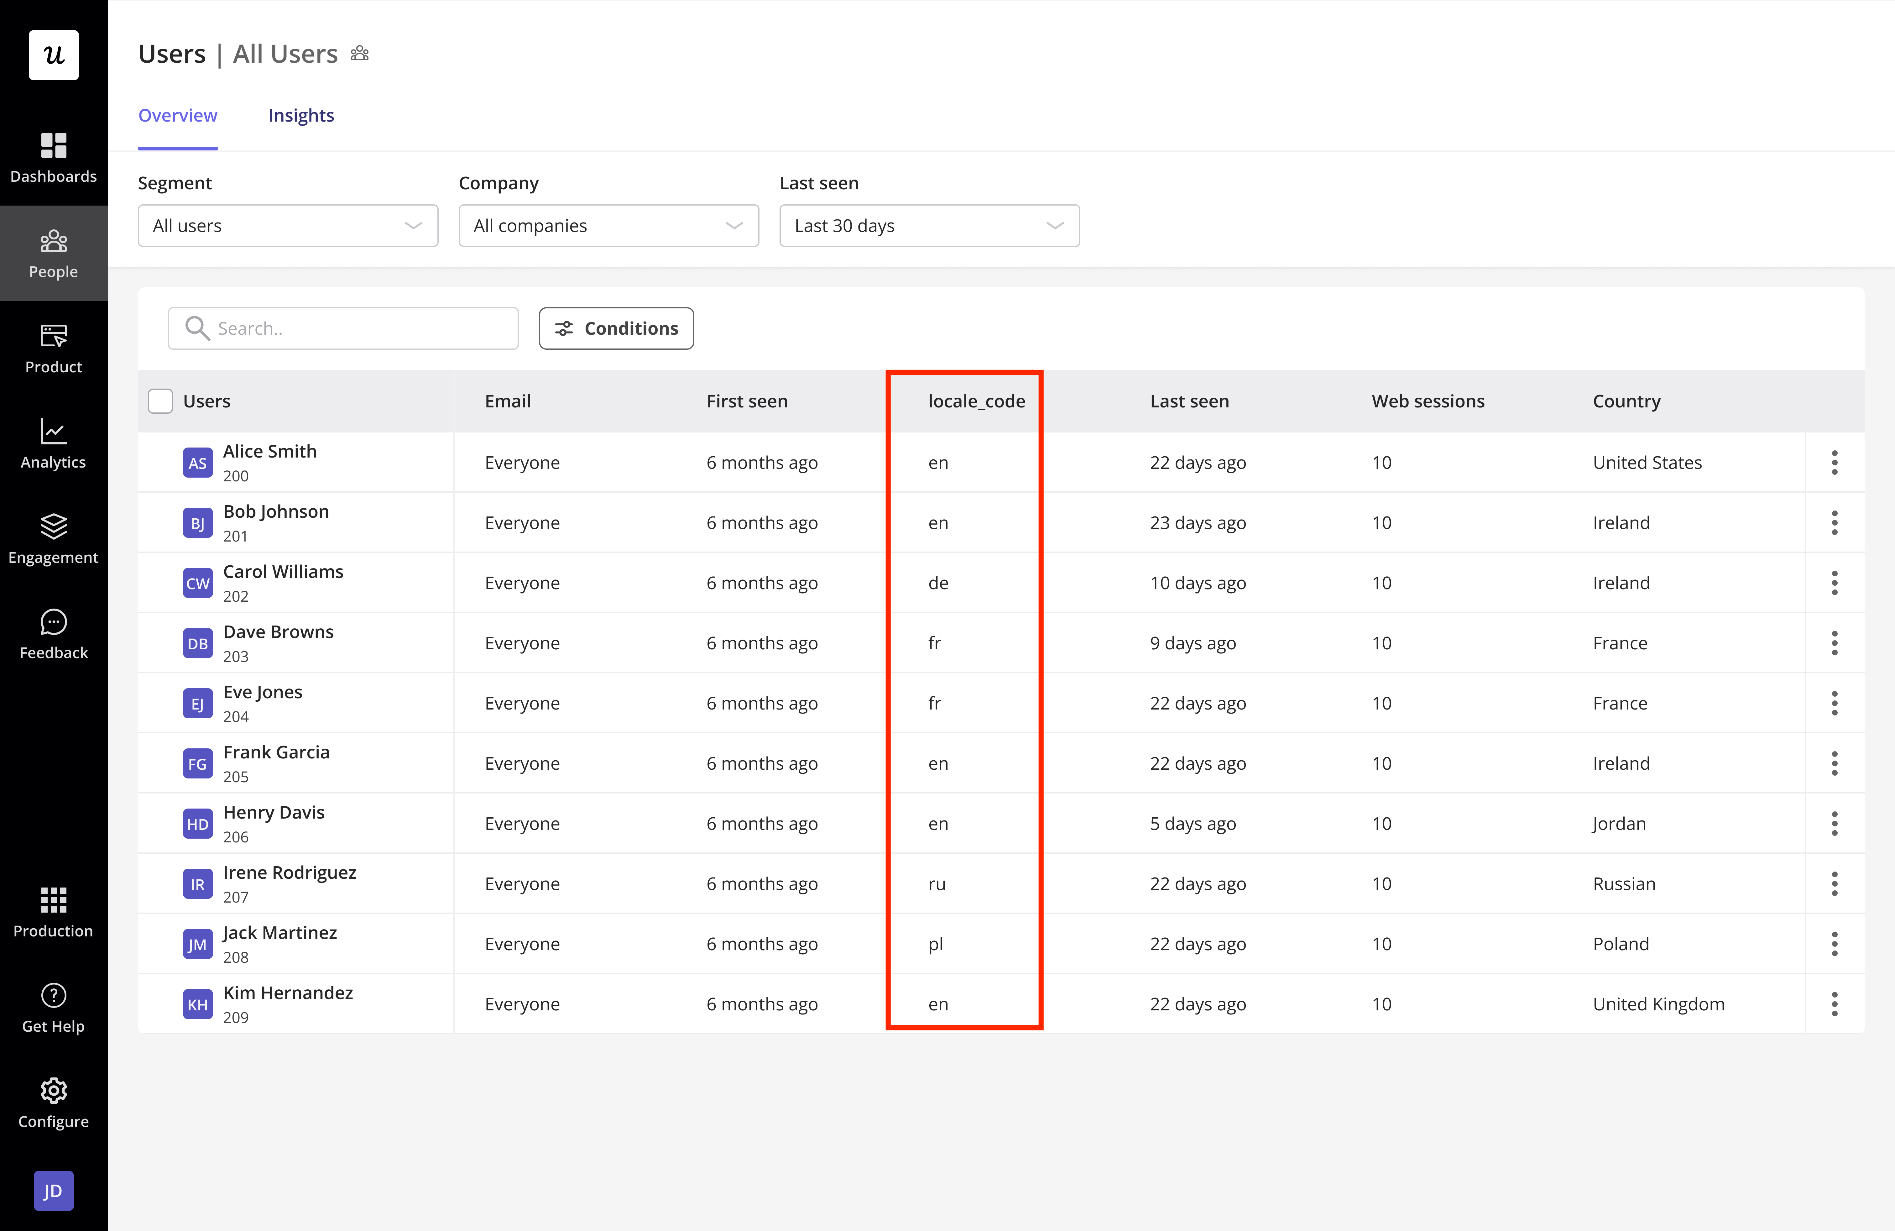Viewport: 1895px width, 1231px height.
Task: Click 'United Kingdom' in Kim Hernandez's row
Action: tap(1658, 1004)
